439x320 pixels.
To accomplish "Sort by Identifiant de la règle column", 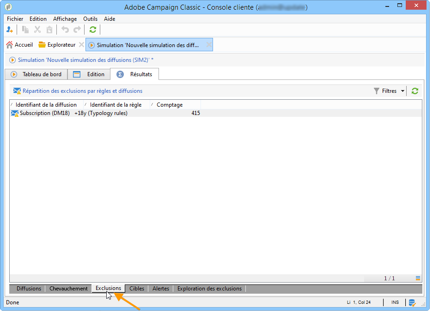I will pos(116,105).
